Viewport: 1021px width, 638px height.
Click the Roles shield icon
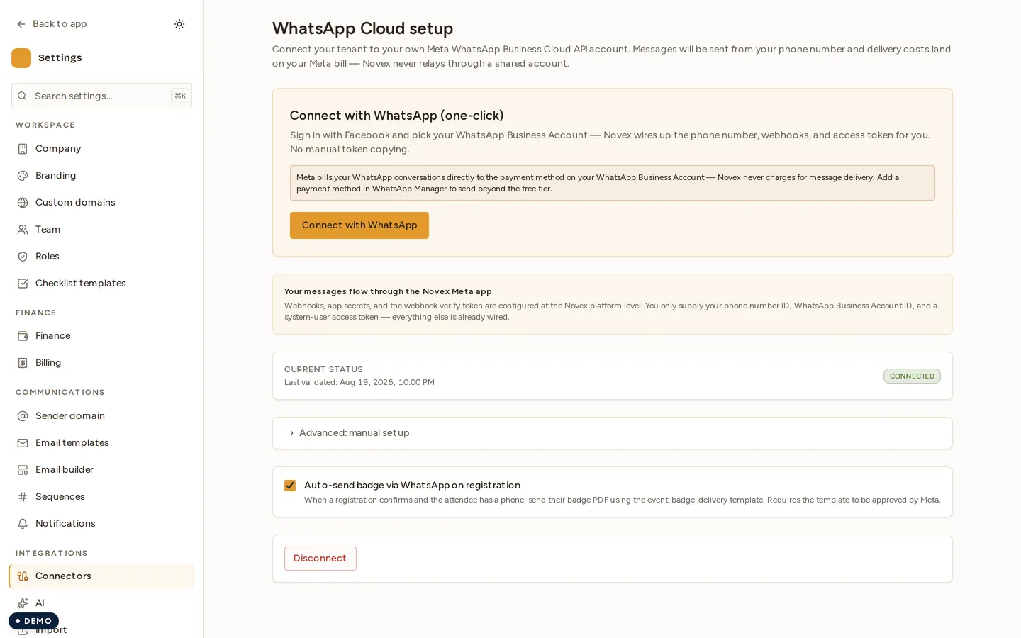pos(23,257)
